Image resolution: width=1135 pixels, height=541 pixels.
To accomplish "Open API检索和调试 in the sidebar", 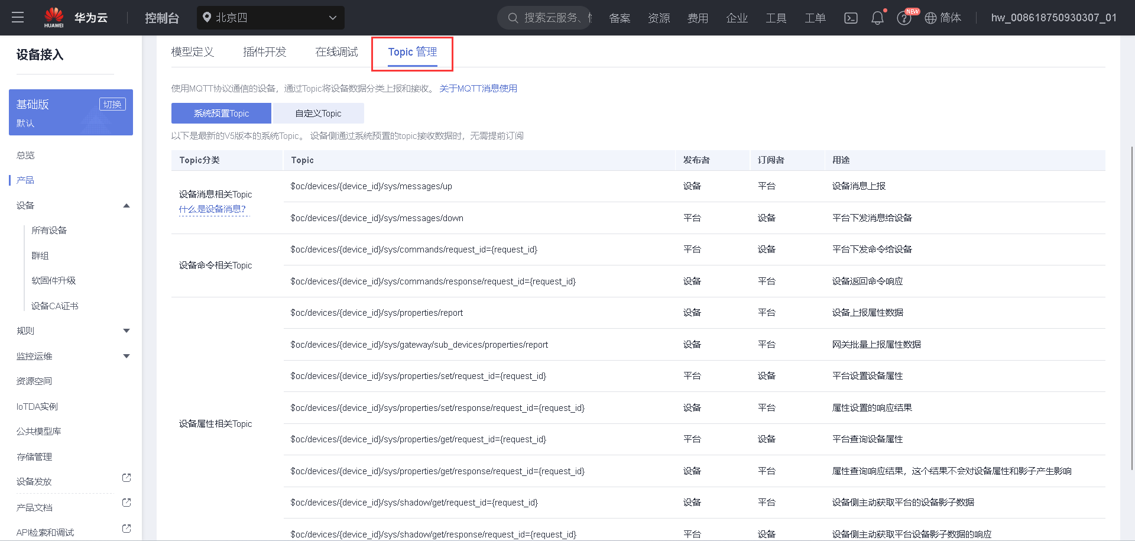I will pyautogui.click(x=46, y=533).
